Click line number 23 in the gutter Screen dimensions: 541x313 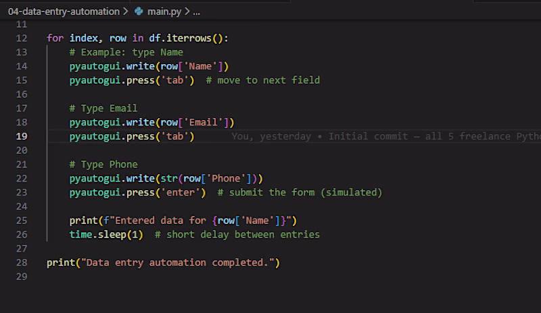coord(20,192)
